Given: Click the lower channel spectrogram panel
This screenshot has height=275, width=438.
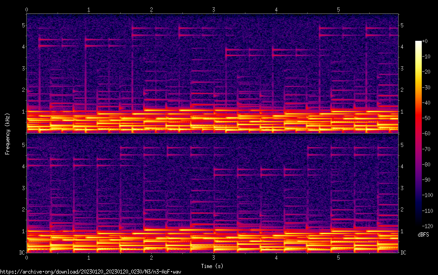Looking at the screenshot, I should 213,193.
